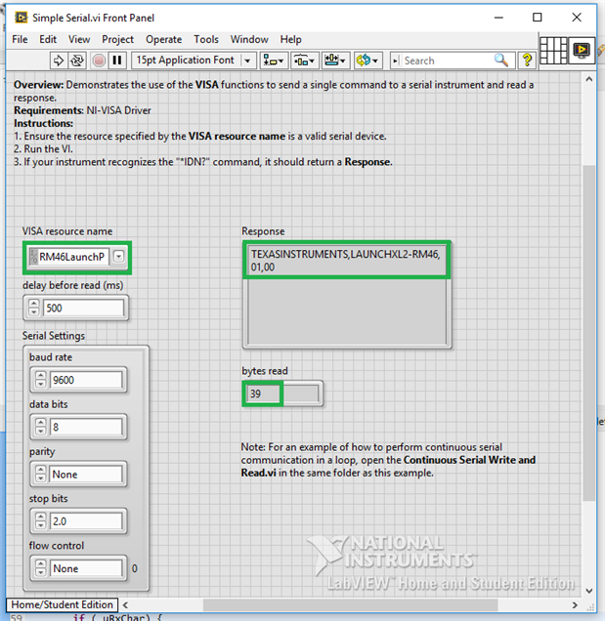This screenshot has width=605, height=621.
Task: Click the baud rate field 9600
Action: (x=86, y=380)
